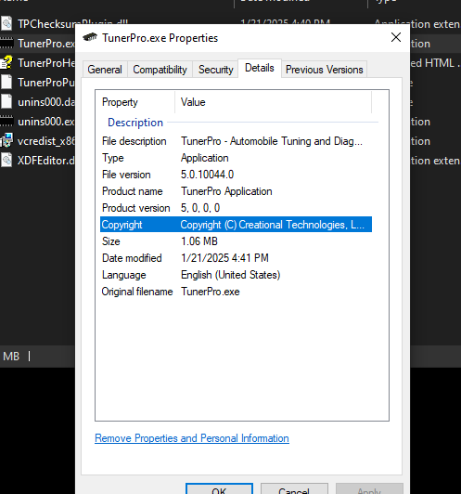
Task: Select XDFEditor.dll file icon in Explorer
Action: pyautogui.click(x=6, y=160)
